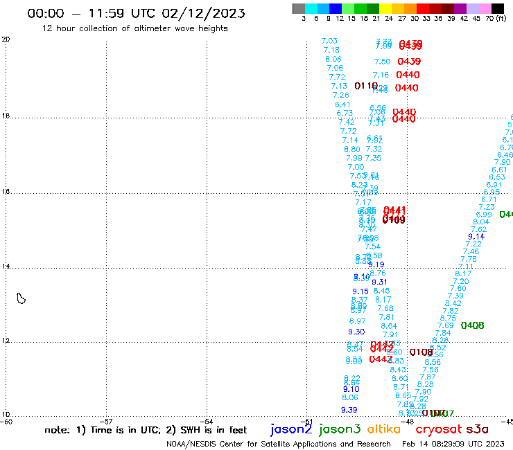The image size is (513, 450).
Task: Click the 7.50 wave height value
Action: pyautogui.click(x=382, y=62)
